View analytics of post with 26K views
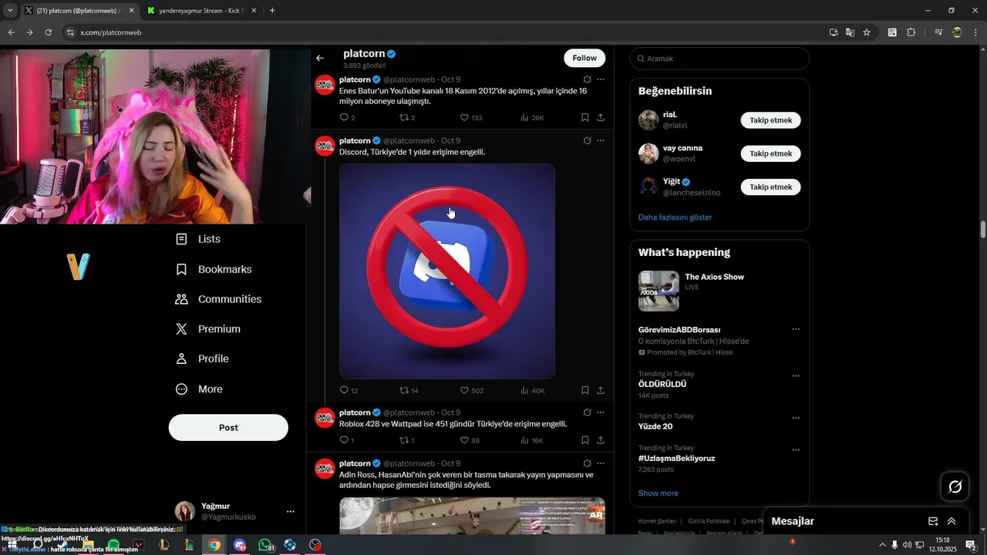 click(x=525, y=118)
